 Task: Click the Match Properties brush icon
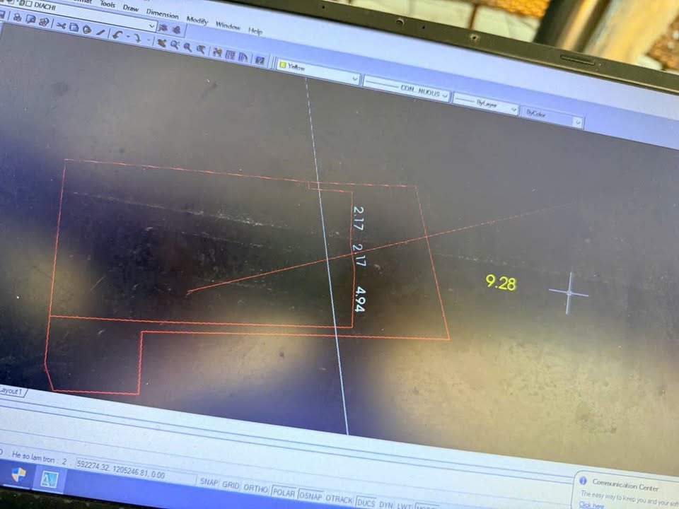[100, 31]
